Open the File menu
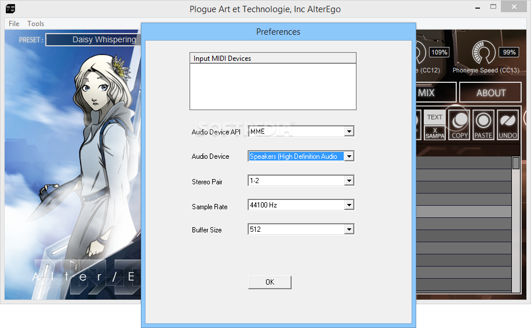Screen dimensions: 531x328 click(14, 24)
